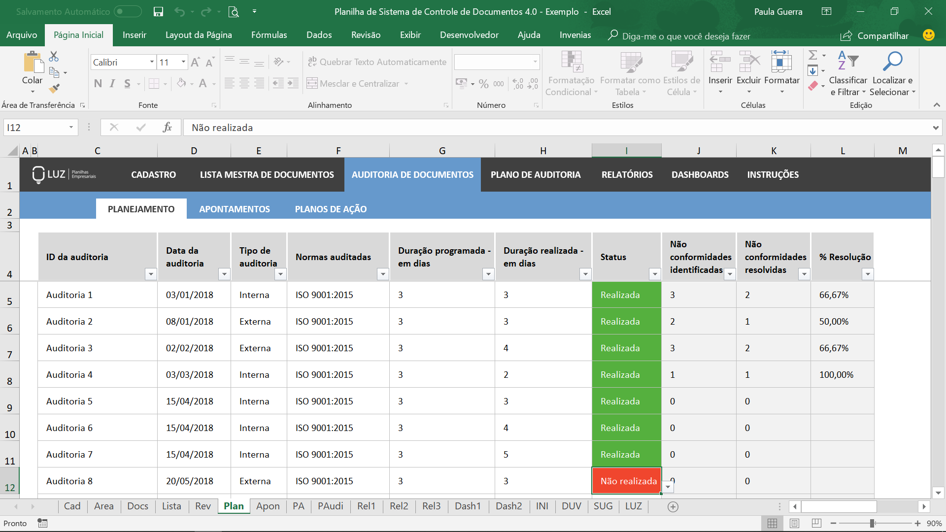
Task: Click the percent style icon
Action: (x=484, y=84)
